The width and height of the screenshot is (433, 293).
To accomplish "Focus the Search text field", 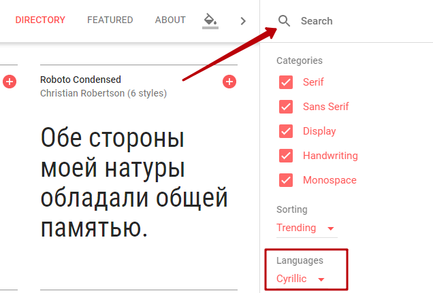I will tap(354, 21).
